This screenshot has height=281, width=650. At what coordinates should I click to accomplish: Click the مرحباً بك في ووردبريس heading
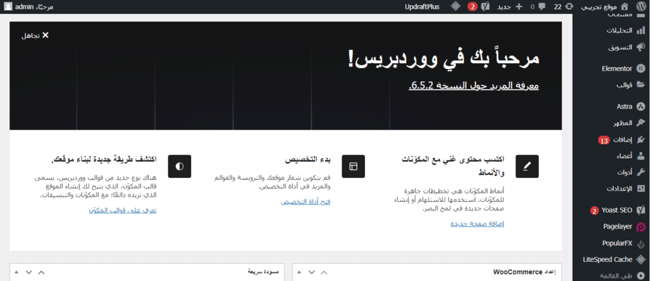pos(444,59)
